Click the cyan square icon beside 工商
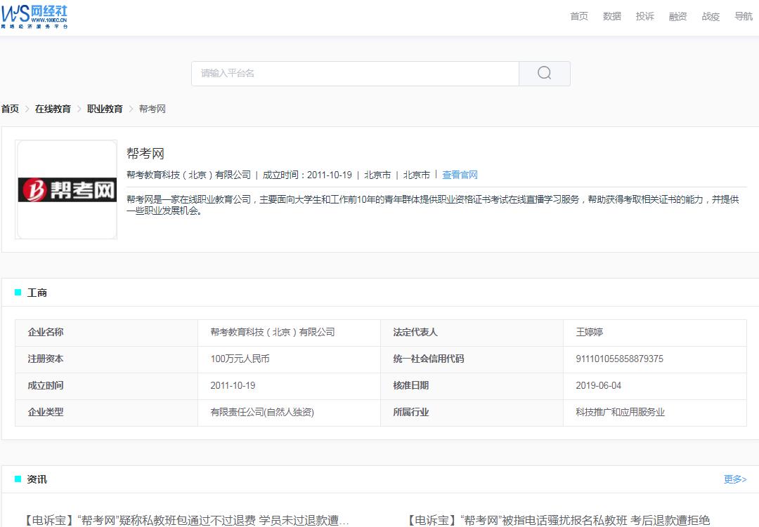 coord(18,292)
